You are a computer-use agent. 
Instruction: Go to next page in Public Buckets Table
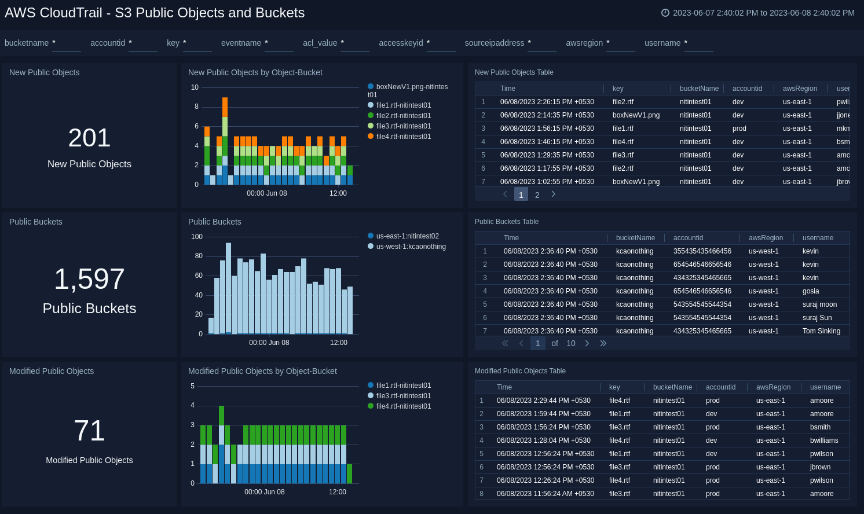(x=587, y=343)
